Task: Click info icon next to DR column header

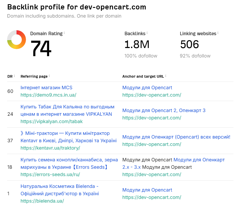Action: [x=14, y=76]
